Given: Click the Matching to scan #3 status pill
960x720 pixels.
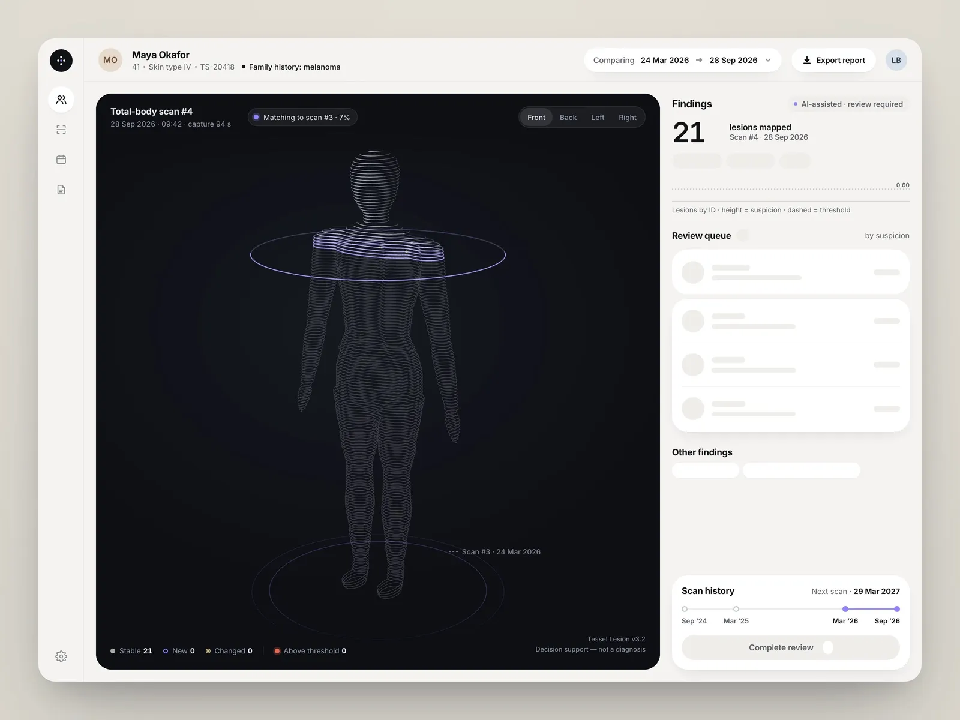Looking at the screenshot, I should 302,118.
